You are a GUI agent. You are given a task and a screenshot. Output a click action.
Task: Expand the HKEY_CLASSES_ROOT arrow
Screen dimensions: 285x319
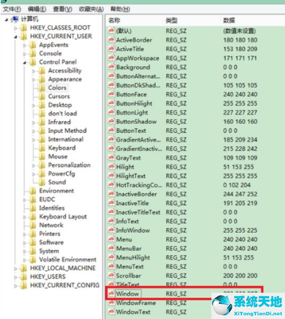click(x=15, y=28)
